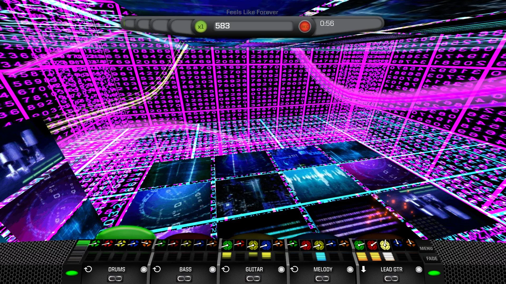Toggle the MELODY round indicator button

click(x=350, y=269)
